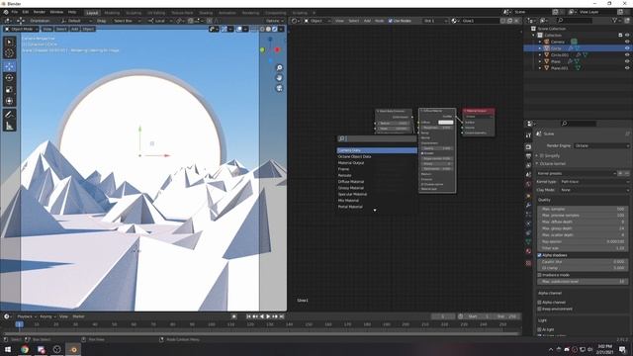The image size is (633, 356).
Task: Click the node search input field
Action: 377,138
